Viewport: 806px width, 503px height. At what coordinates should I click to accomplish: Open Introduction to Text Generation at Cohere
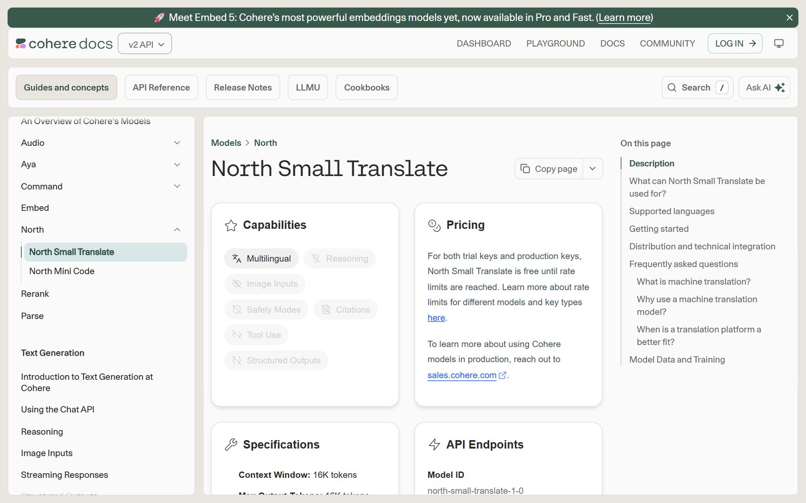click(87, 382)
